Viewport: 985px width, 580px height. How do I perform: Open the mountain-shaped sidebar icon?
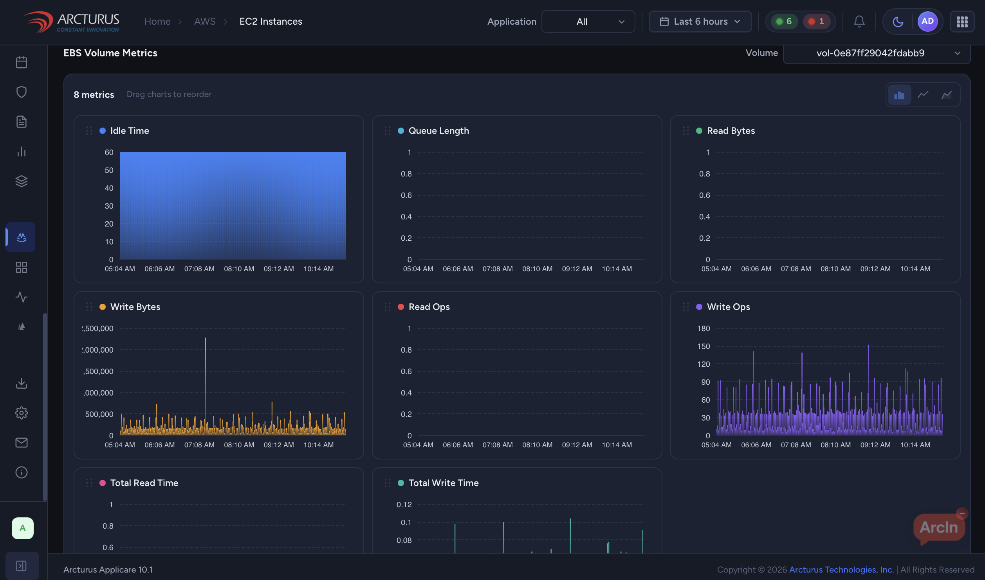[22, 327]
